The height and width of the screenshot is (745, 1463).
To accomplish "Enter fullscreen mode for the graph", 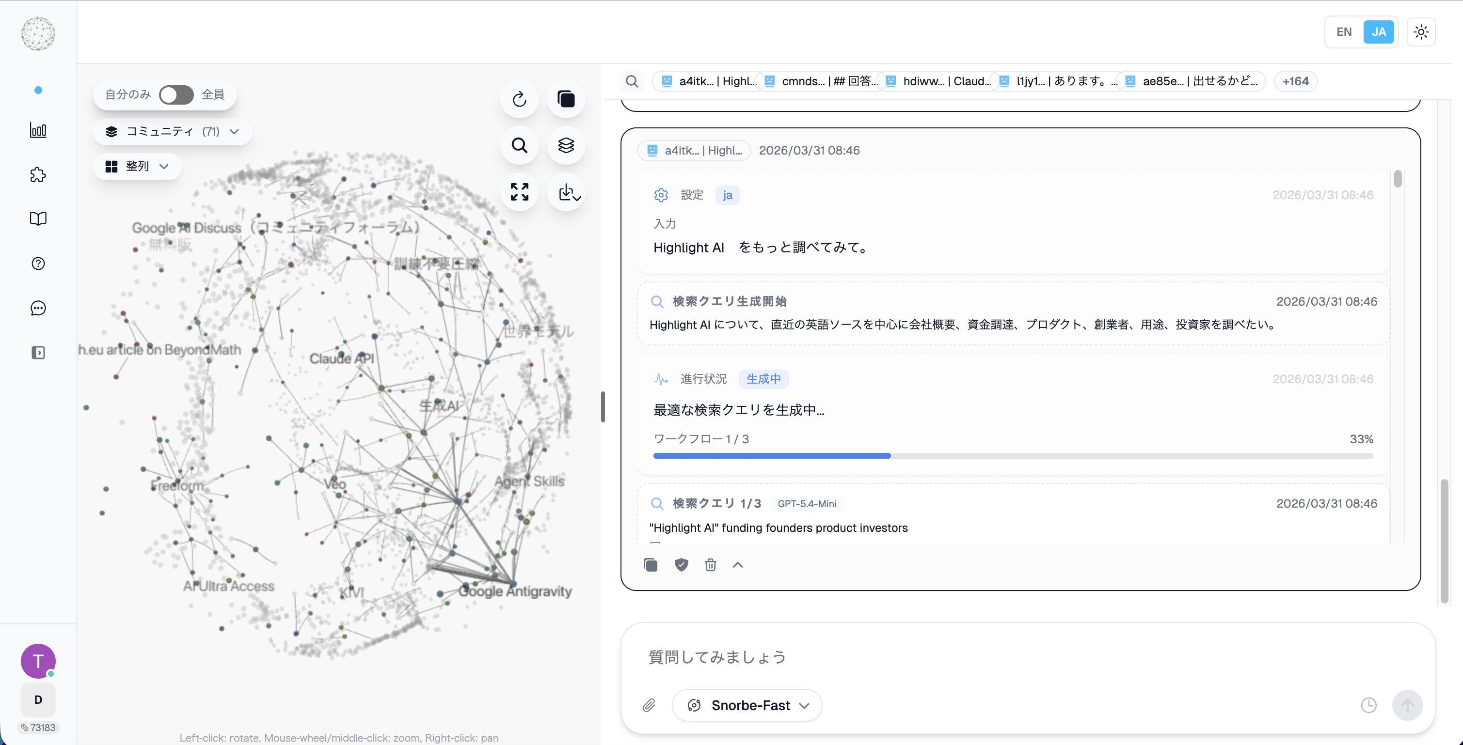I will pos(519,192).
